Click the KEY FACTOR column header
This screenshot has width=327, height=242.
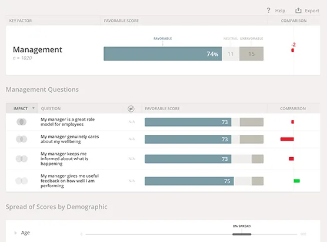21,21
